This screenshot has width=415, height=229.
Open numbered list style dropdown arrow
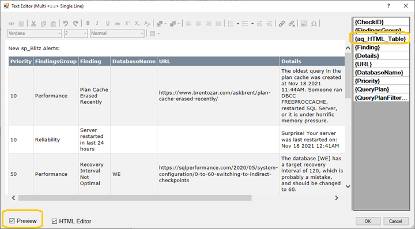tap(238, 24)
